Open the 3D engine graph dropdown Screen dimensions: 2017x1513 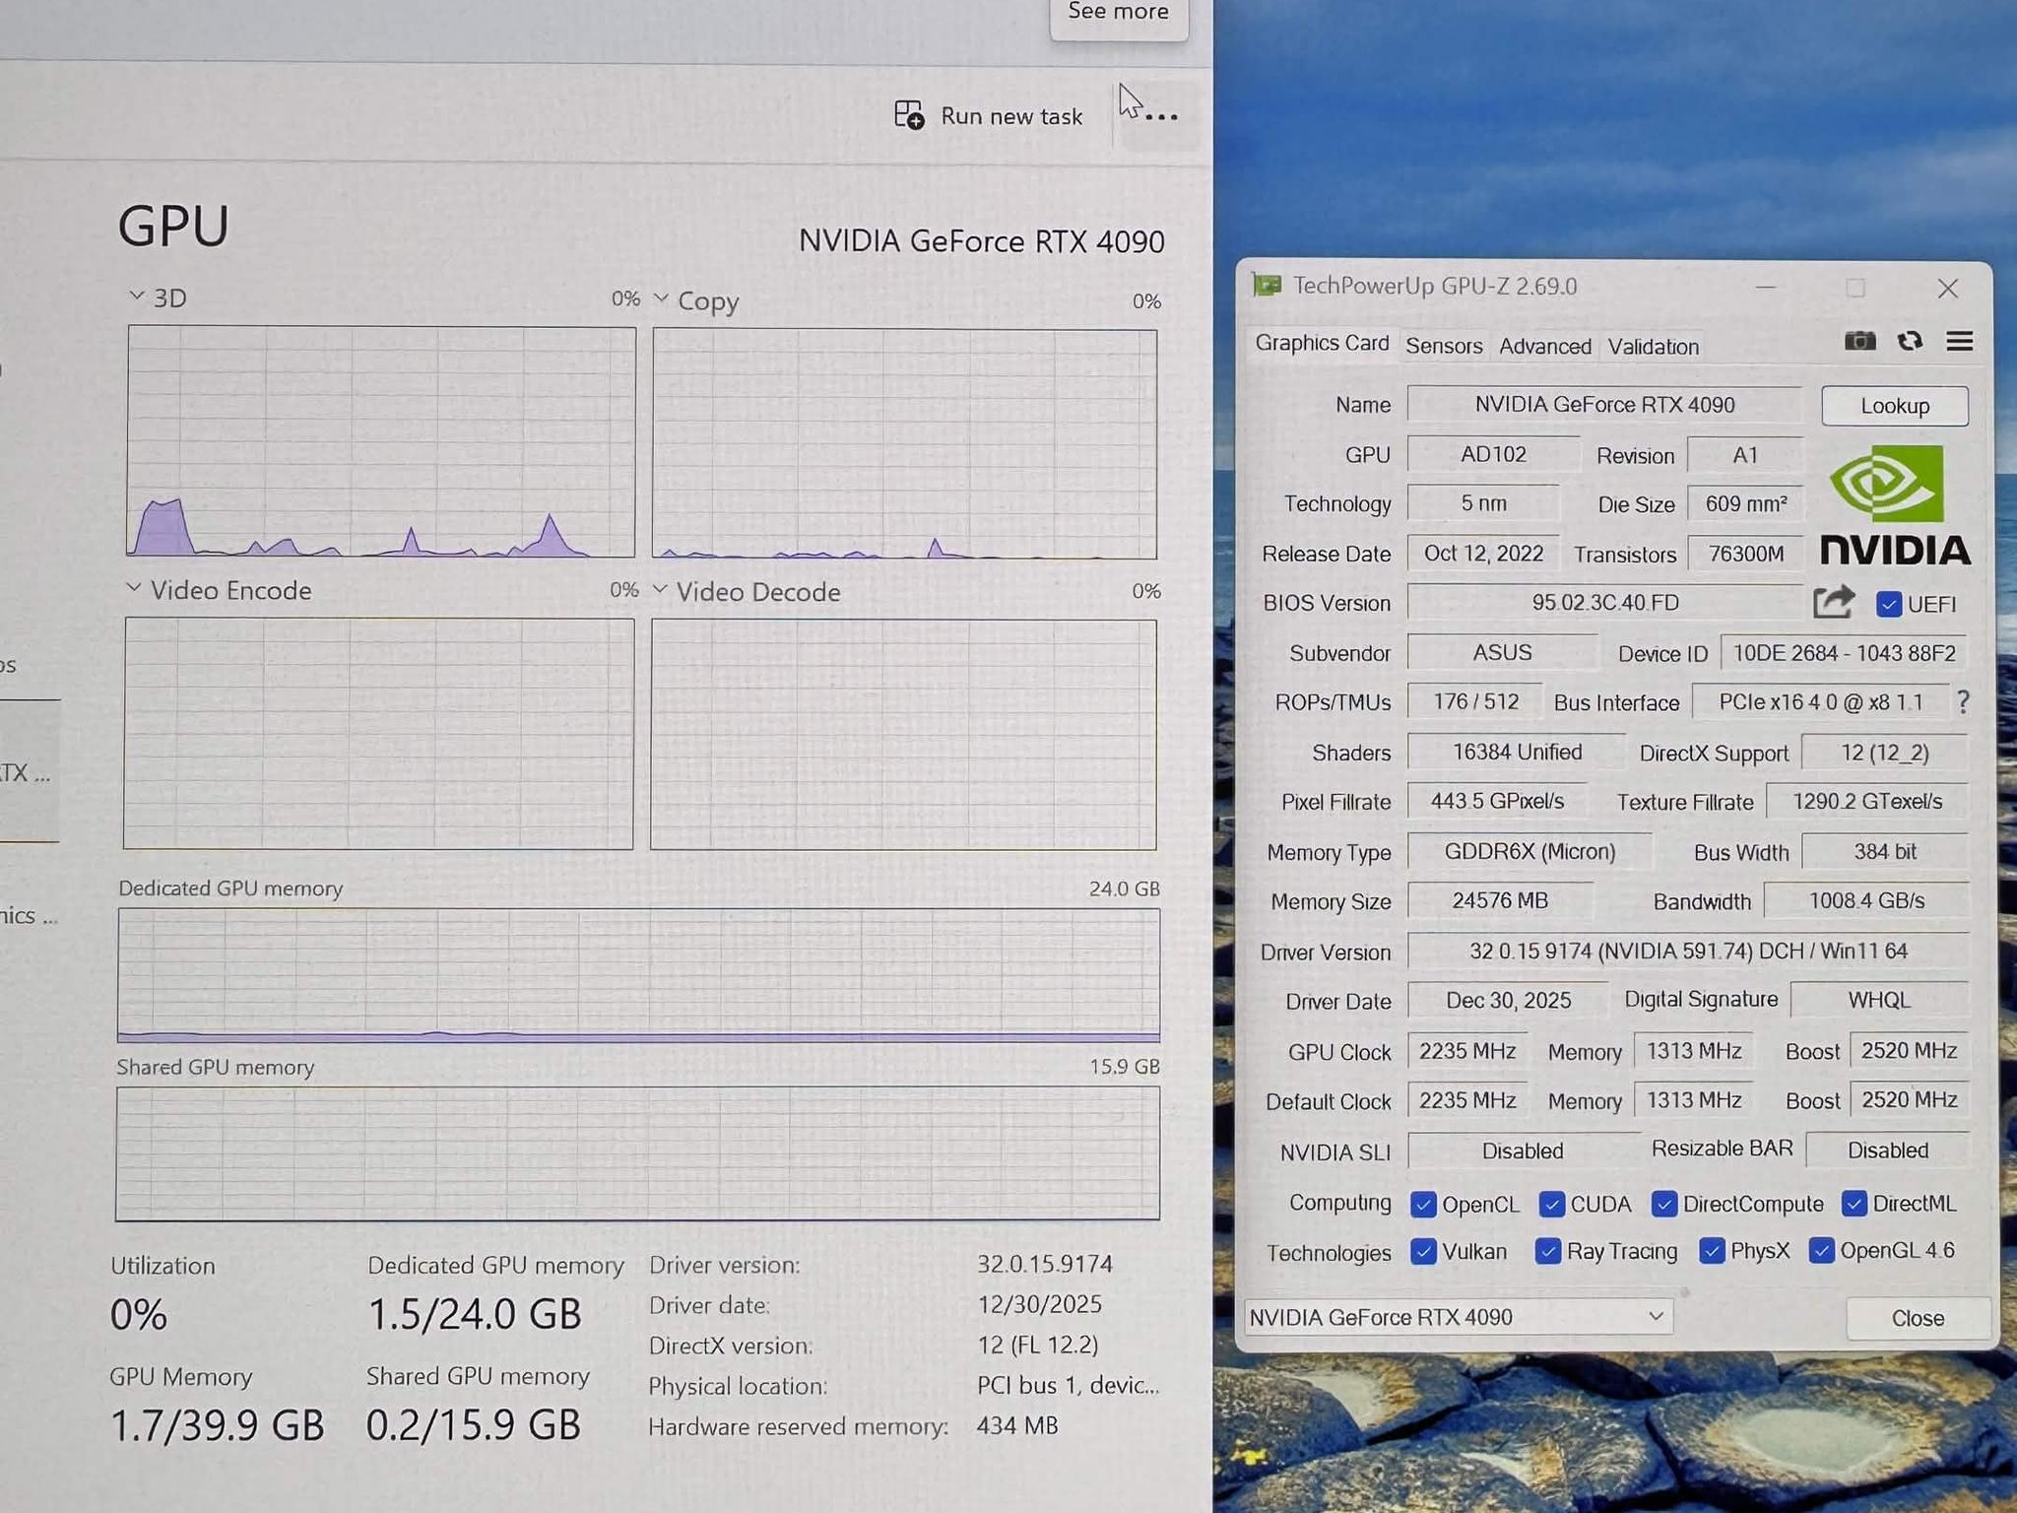(137, 296)
